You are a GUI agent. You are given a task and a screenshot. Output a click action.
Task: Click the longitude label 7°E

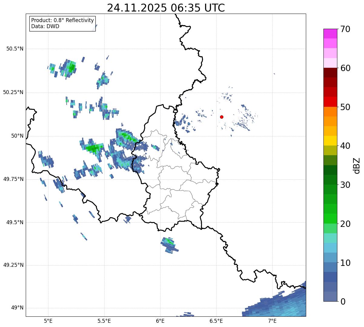coord(272,321)
